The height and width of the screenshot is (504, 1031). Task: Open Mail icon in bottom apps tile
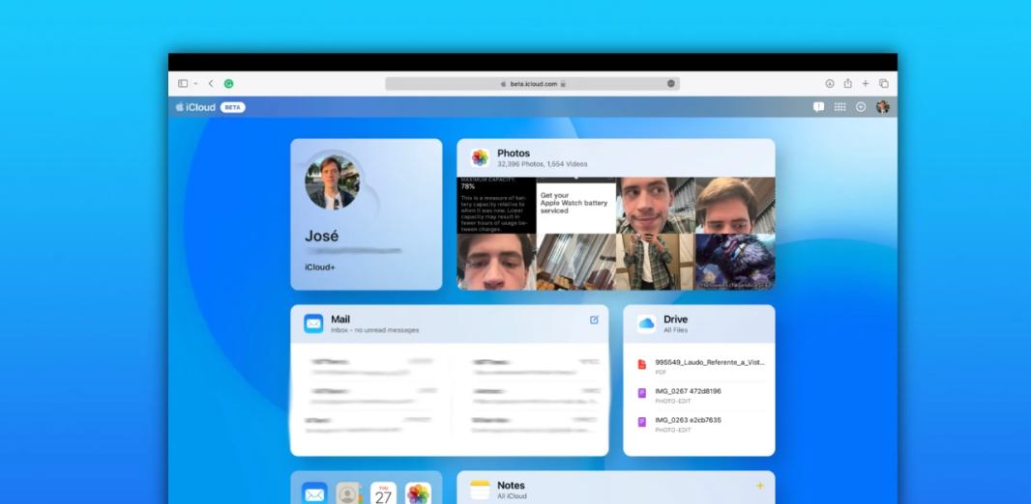pyautogui.click(x=314, y=493)
